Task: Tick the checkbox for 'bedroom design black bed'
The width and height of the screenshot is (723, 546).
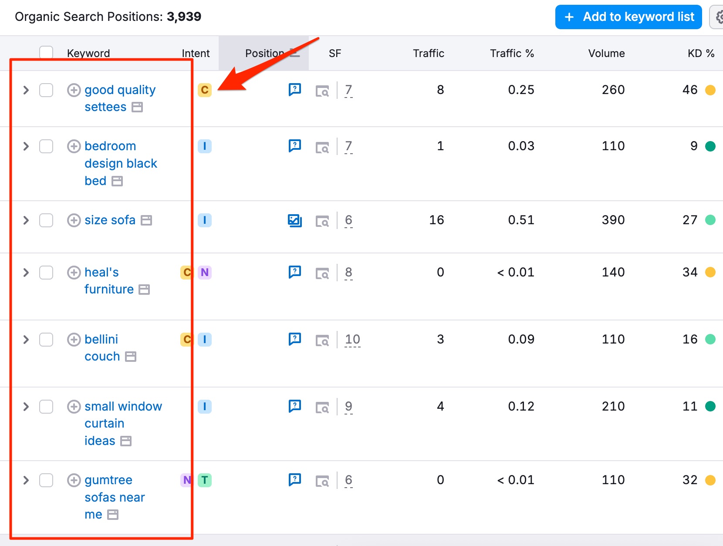Action: 46,146
